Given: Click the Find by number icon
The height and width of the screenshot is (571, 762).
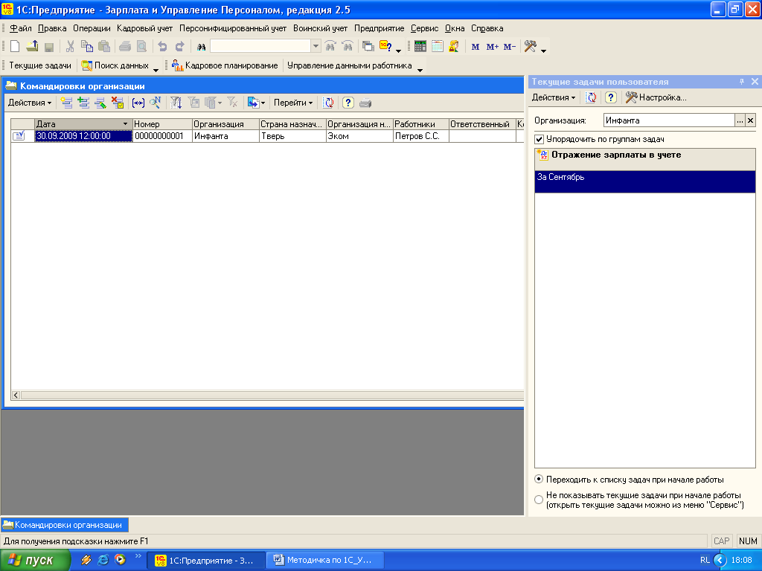Looking at the screenshot, I should (156, 103).
